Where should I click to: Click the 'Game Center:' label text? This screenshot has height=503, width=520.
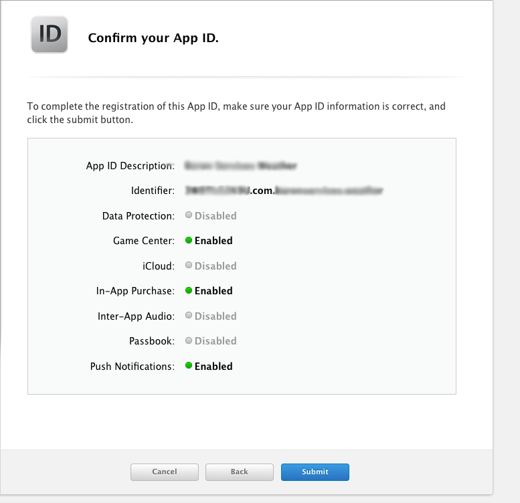(x=144, y=240)
